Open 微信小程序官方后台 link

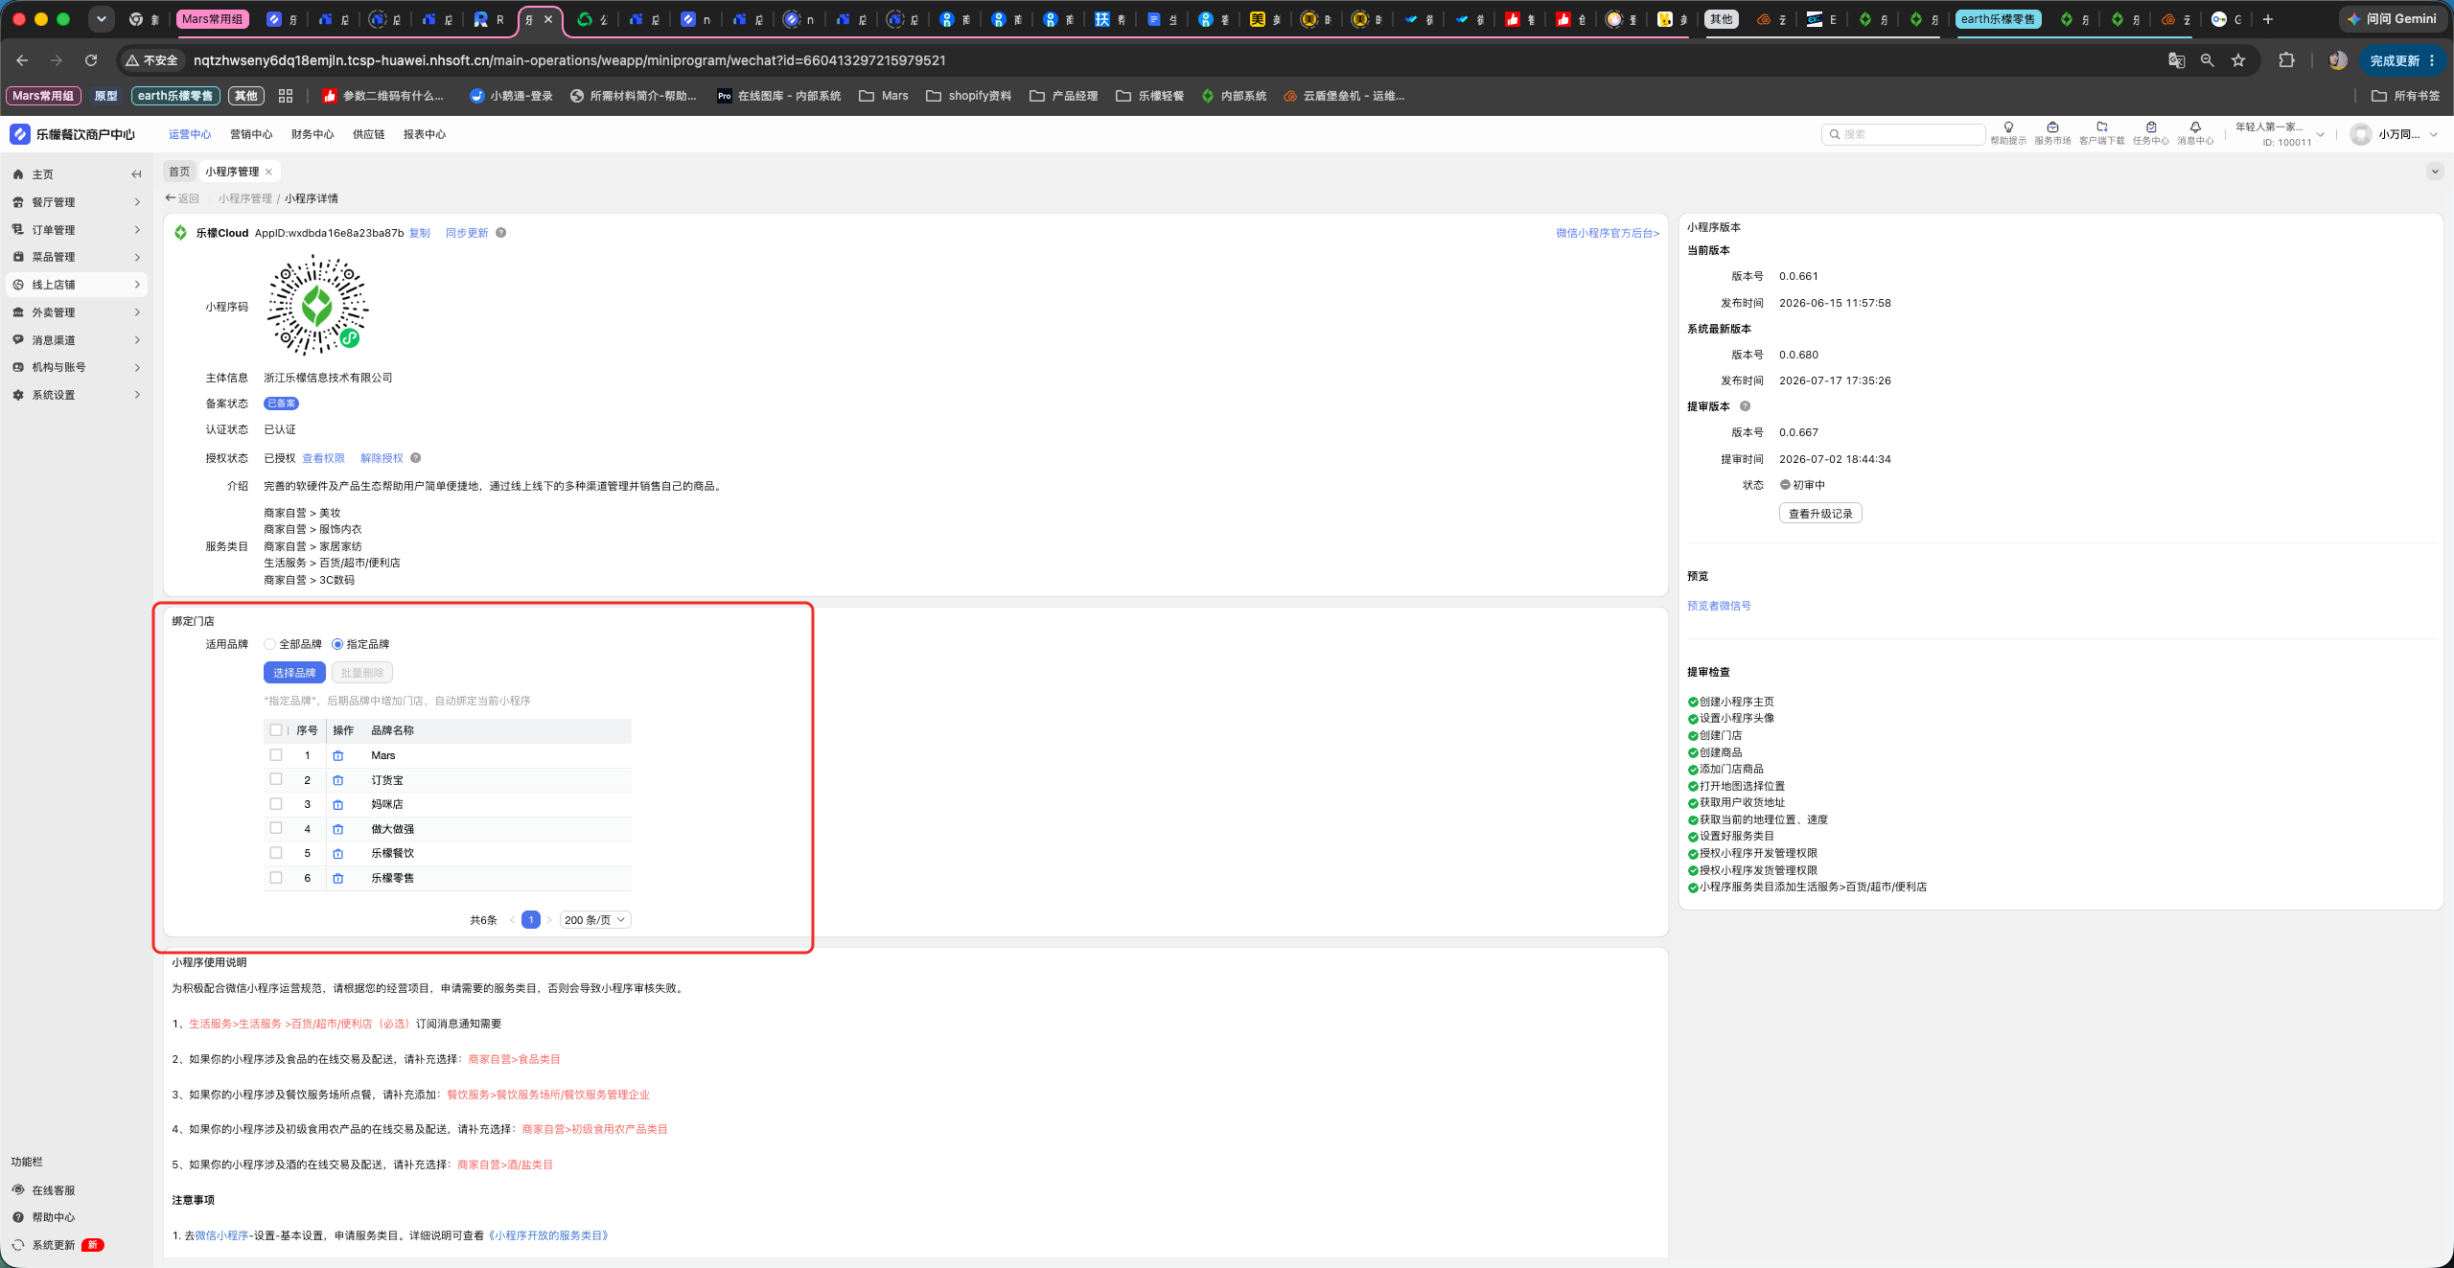[1608, 233]
